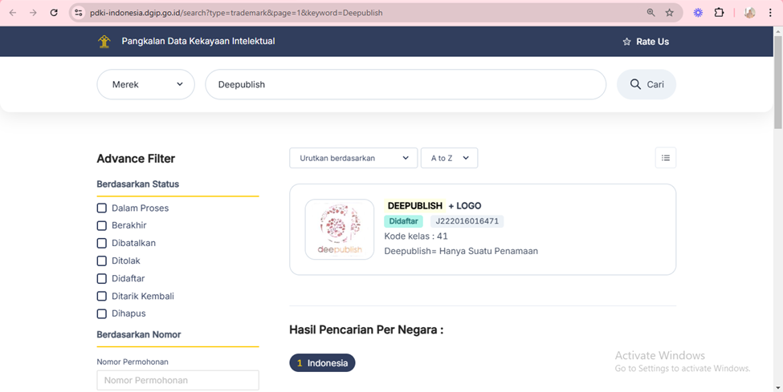Click the browser address bar URL

click(236, 13)
